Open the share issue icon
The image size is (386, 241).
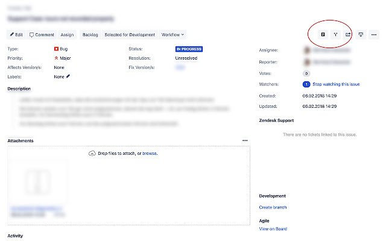pyautogui.click(x=348, y=35)
